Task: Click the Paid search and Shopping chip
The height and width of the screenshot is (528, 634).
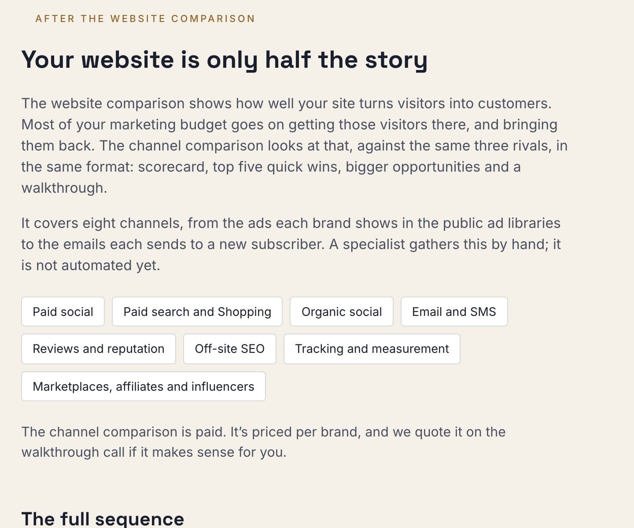Action: [197, 312]
